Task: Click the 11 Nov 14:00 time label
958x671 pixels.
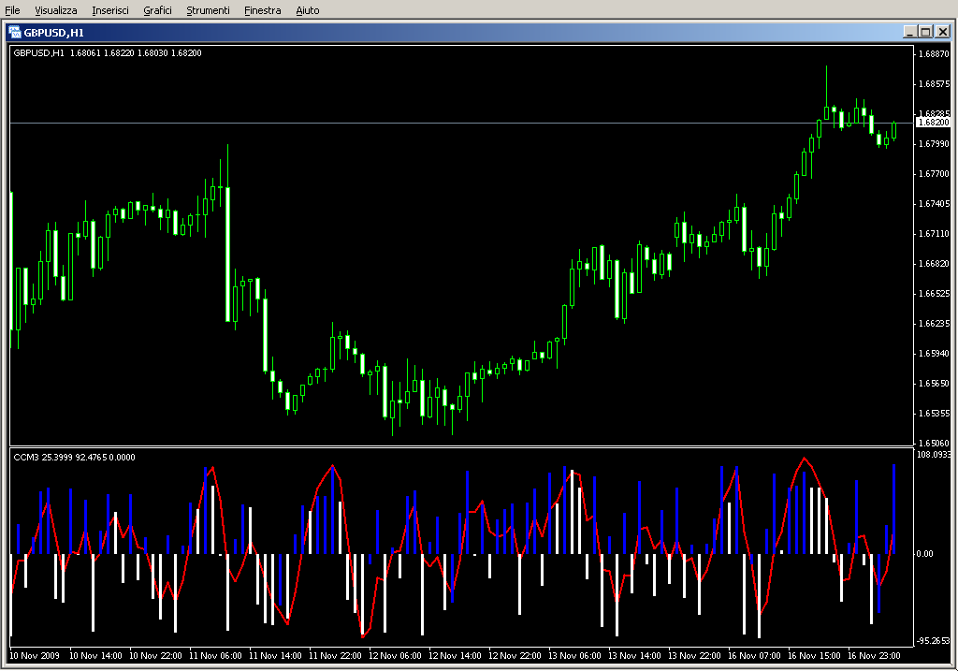Action: tap(275, 656)
